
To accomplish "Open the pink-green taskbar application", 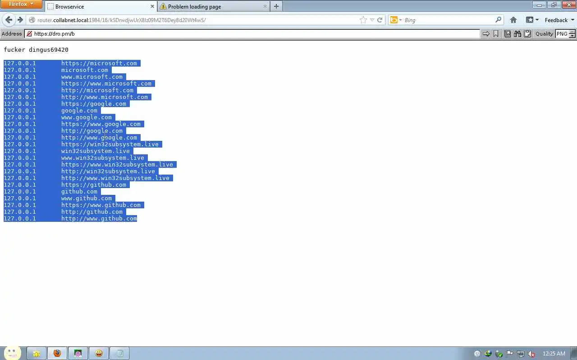I will pyautogui.click(x=78, y=353).
